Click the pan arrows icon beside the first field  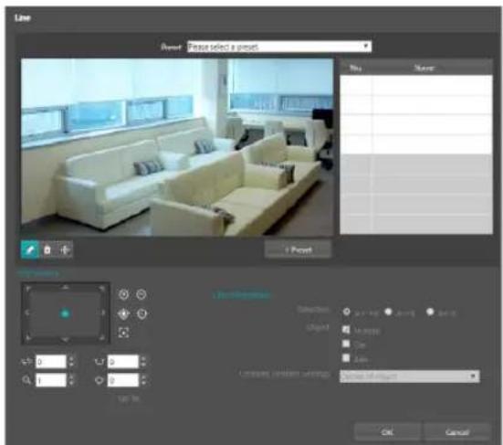(x=26, y=362)
